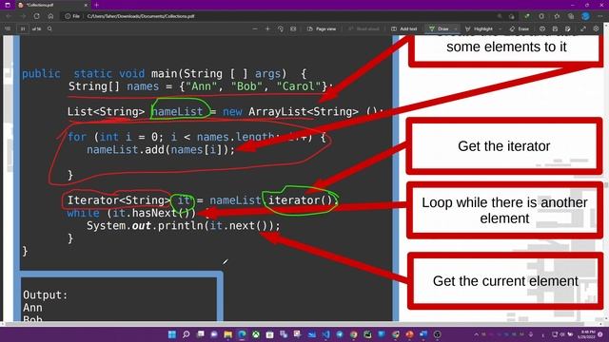Enter full screen PDF view
Viewport: 609px width, 342px height.
click(x=583, y=28)
